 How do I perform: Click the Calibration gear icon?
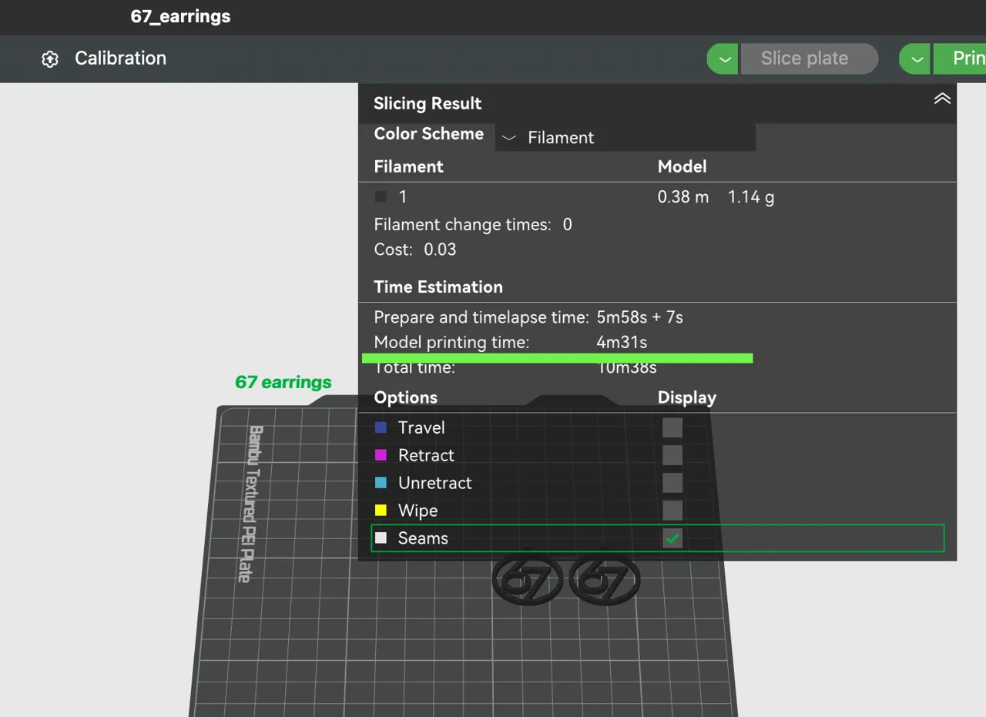tap(50, 59)
